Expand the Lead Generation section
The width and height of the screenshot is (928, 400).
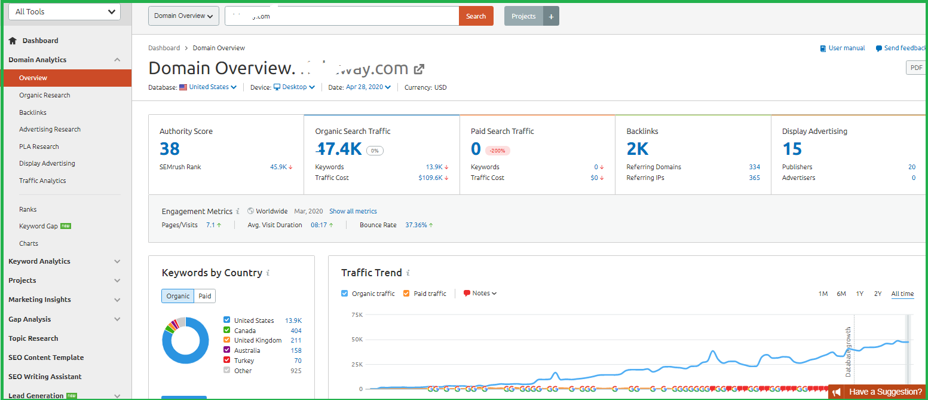point(117,396)
